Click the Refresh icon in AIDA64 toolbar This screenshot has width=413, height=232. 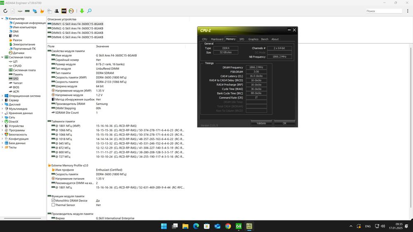pyautogui.click(x=5, y=11)
